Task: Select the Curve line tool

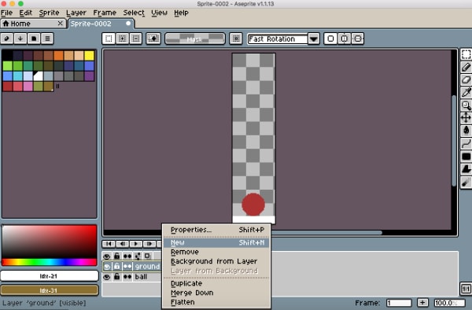Action: tap(466, 143)
